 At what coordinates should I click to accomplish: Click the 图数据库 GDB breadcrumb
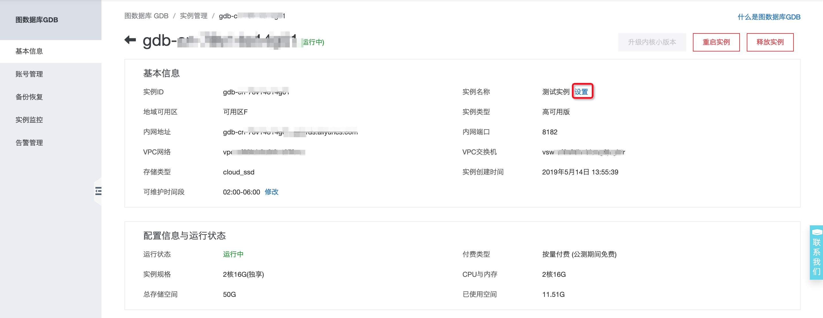(146, 16)
